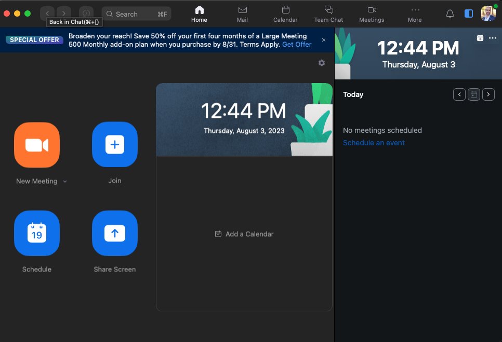Click the blue Join plus icon
This screenshot has width=502, height=342.
pos(115,144)
